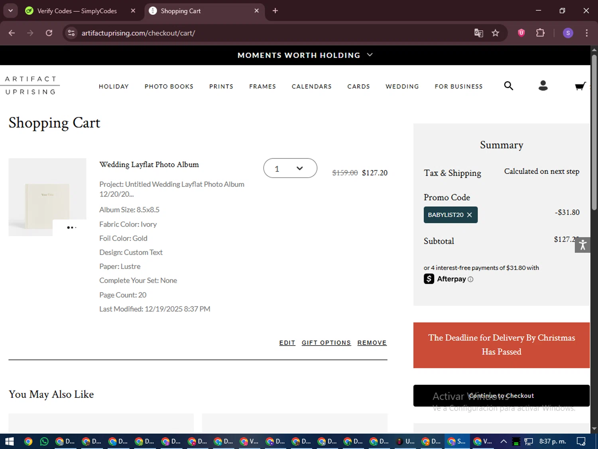
Task: Open site information icon in address bar
Action: pyautogui.click(x=71, y=33)
